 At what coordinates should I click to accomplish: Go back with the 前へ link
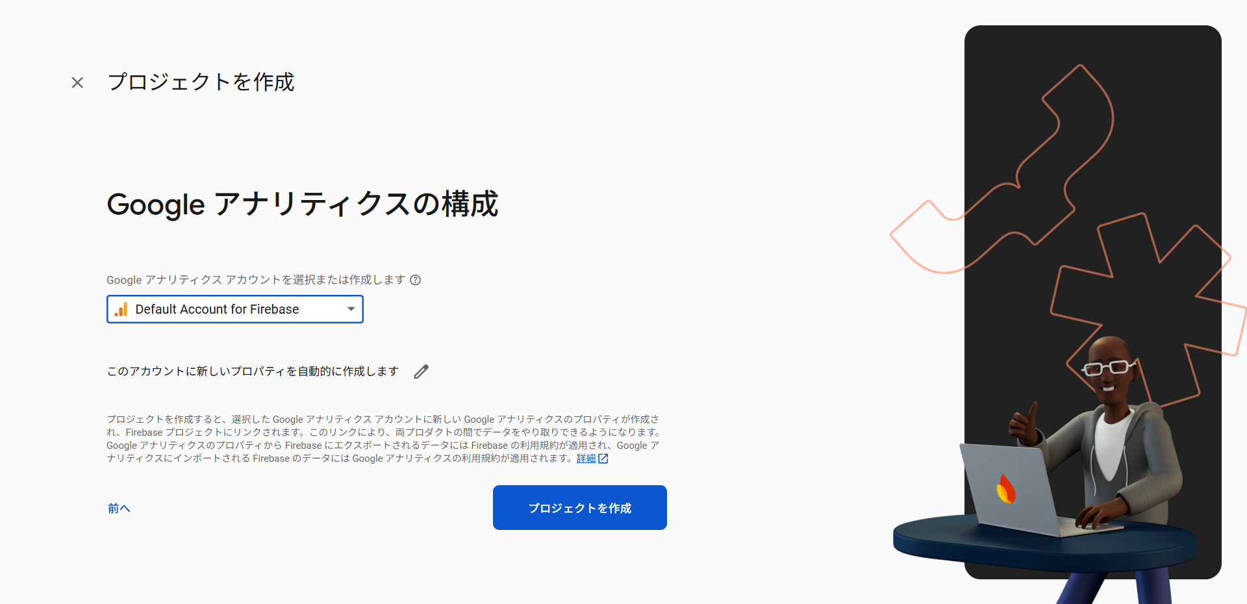click(119, 509)
